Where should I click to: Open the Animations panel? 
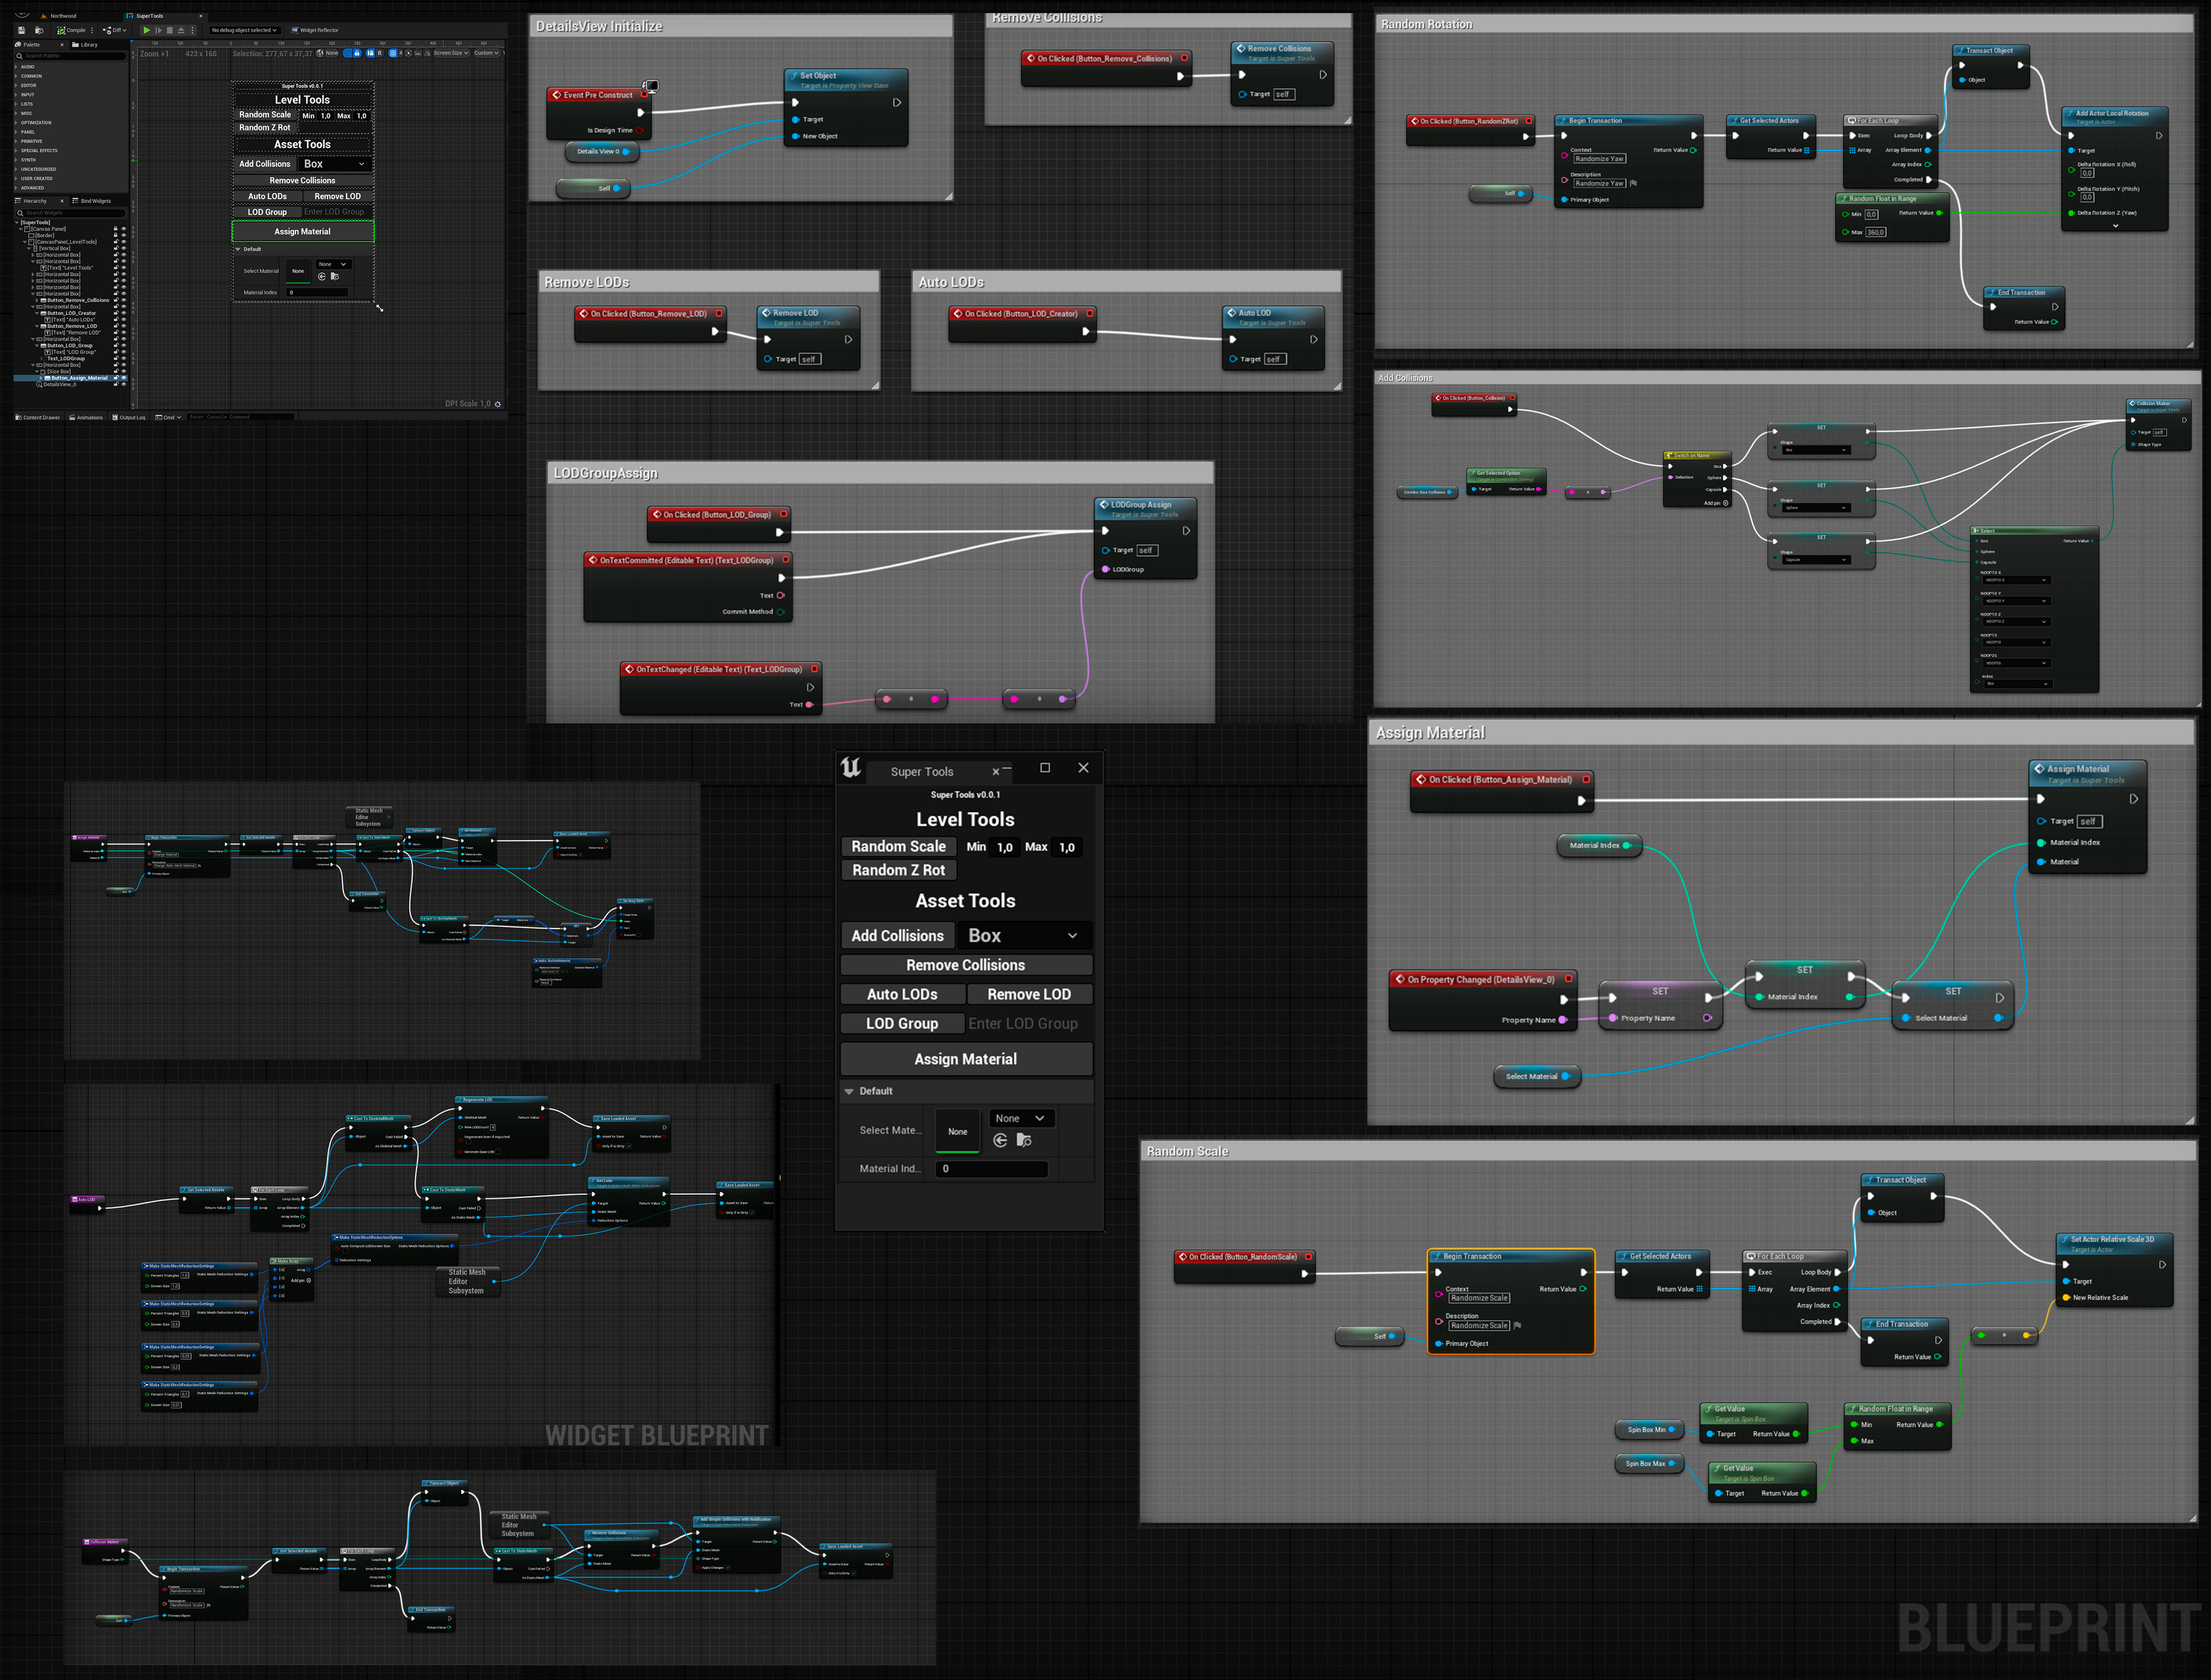click(x=86, y=417)
